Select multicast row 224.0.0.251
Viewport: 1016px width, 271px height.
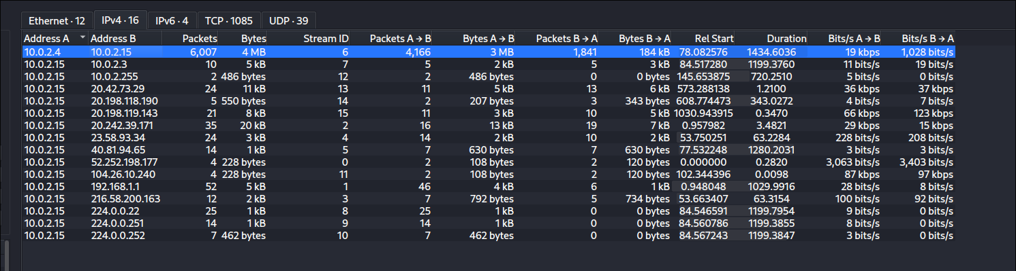(x=489, y=223)
